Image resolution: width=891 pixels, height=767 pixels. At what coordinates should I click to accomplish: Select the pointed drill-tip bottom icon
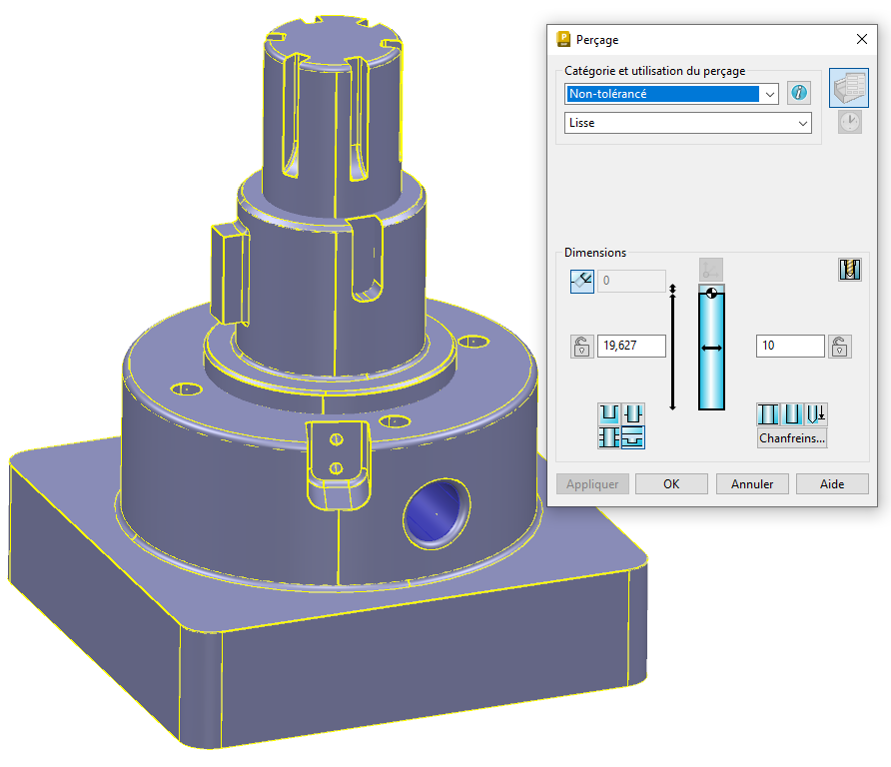tap(816, 414)
